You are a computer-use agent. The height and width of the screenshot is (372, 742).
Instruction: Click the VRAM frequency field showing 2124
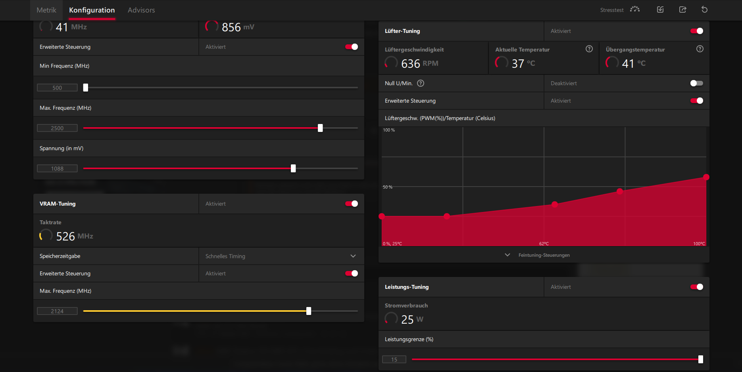57,311
